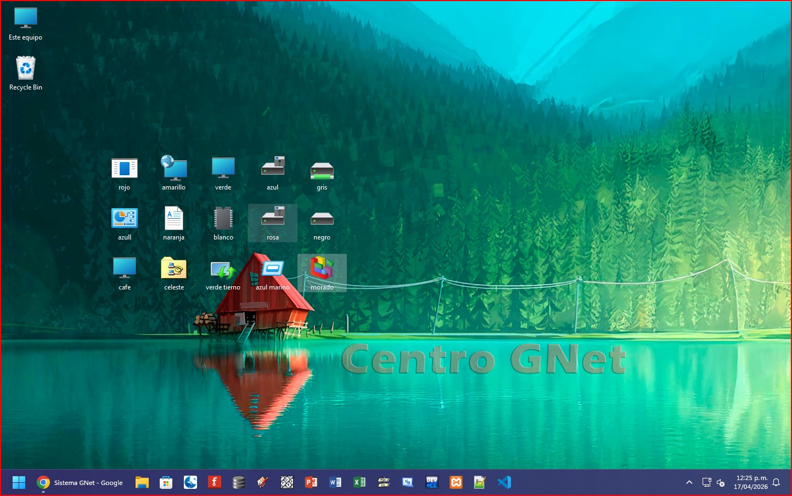Select the 'naranja' document icon

coord(174,219)
